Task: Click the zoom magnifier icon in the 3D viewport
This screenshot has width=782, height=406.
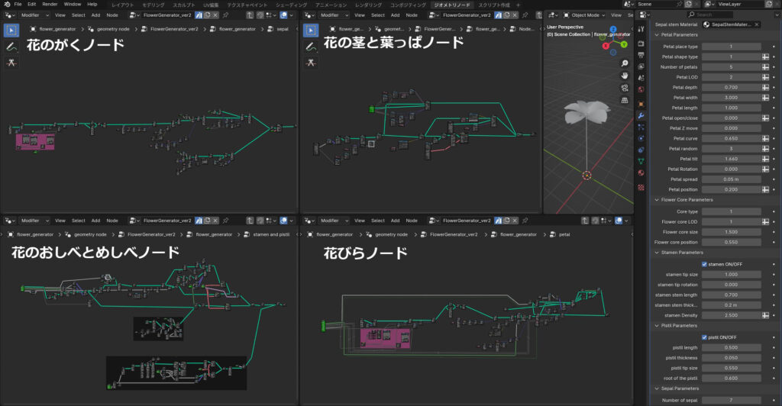Action: (625, 63)
